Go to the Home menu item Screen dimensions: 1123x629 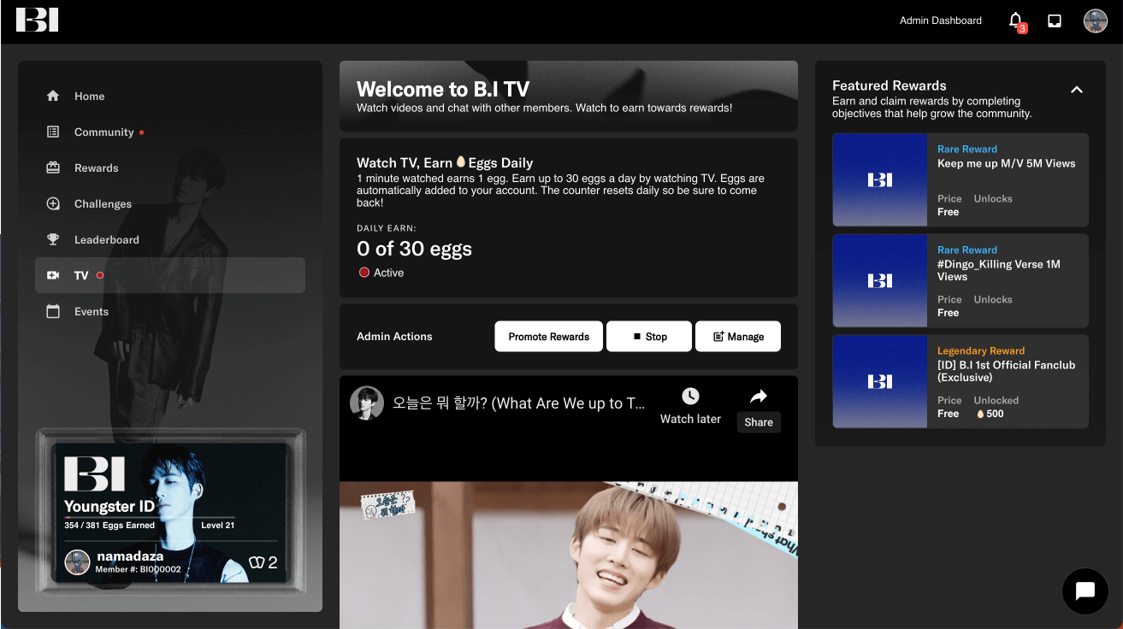point(170,96)
